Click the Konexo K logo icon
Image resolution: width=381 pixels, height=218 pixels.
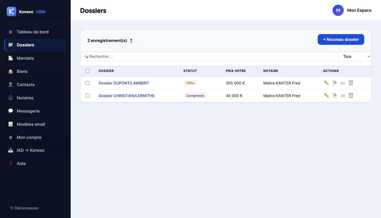point(11,11)
